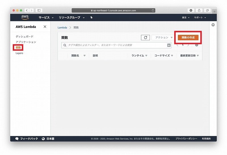Open the サポート dropdown
This screenshot has width=227, height=155.
[x=200, y=18]
